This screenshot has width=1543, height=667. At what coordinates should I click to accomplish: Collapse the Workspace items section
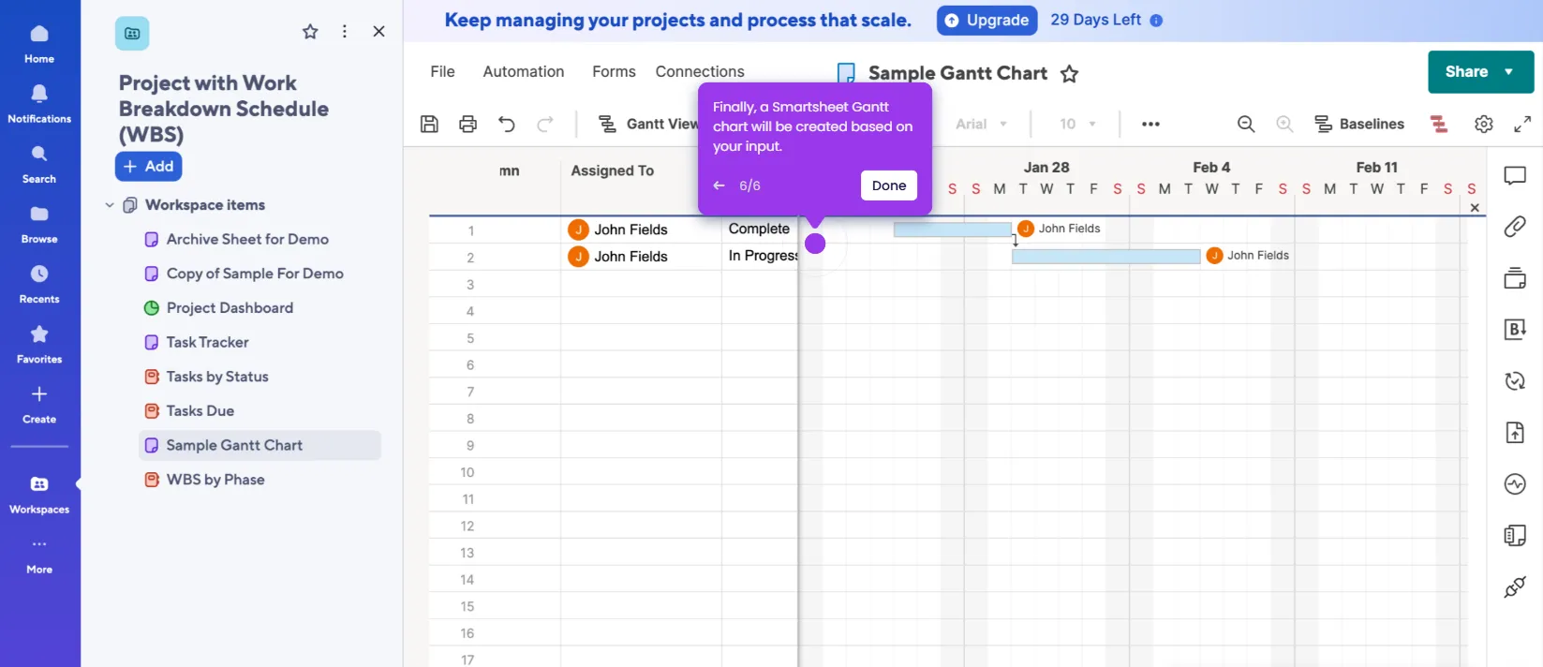click(110, 205)
